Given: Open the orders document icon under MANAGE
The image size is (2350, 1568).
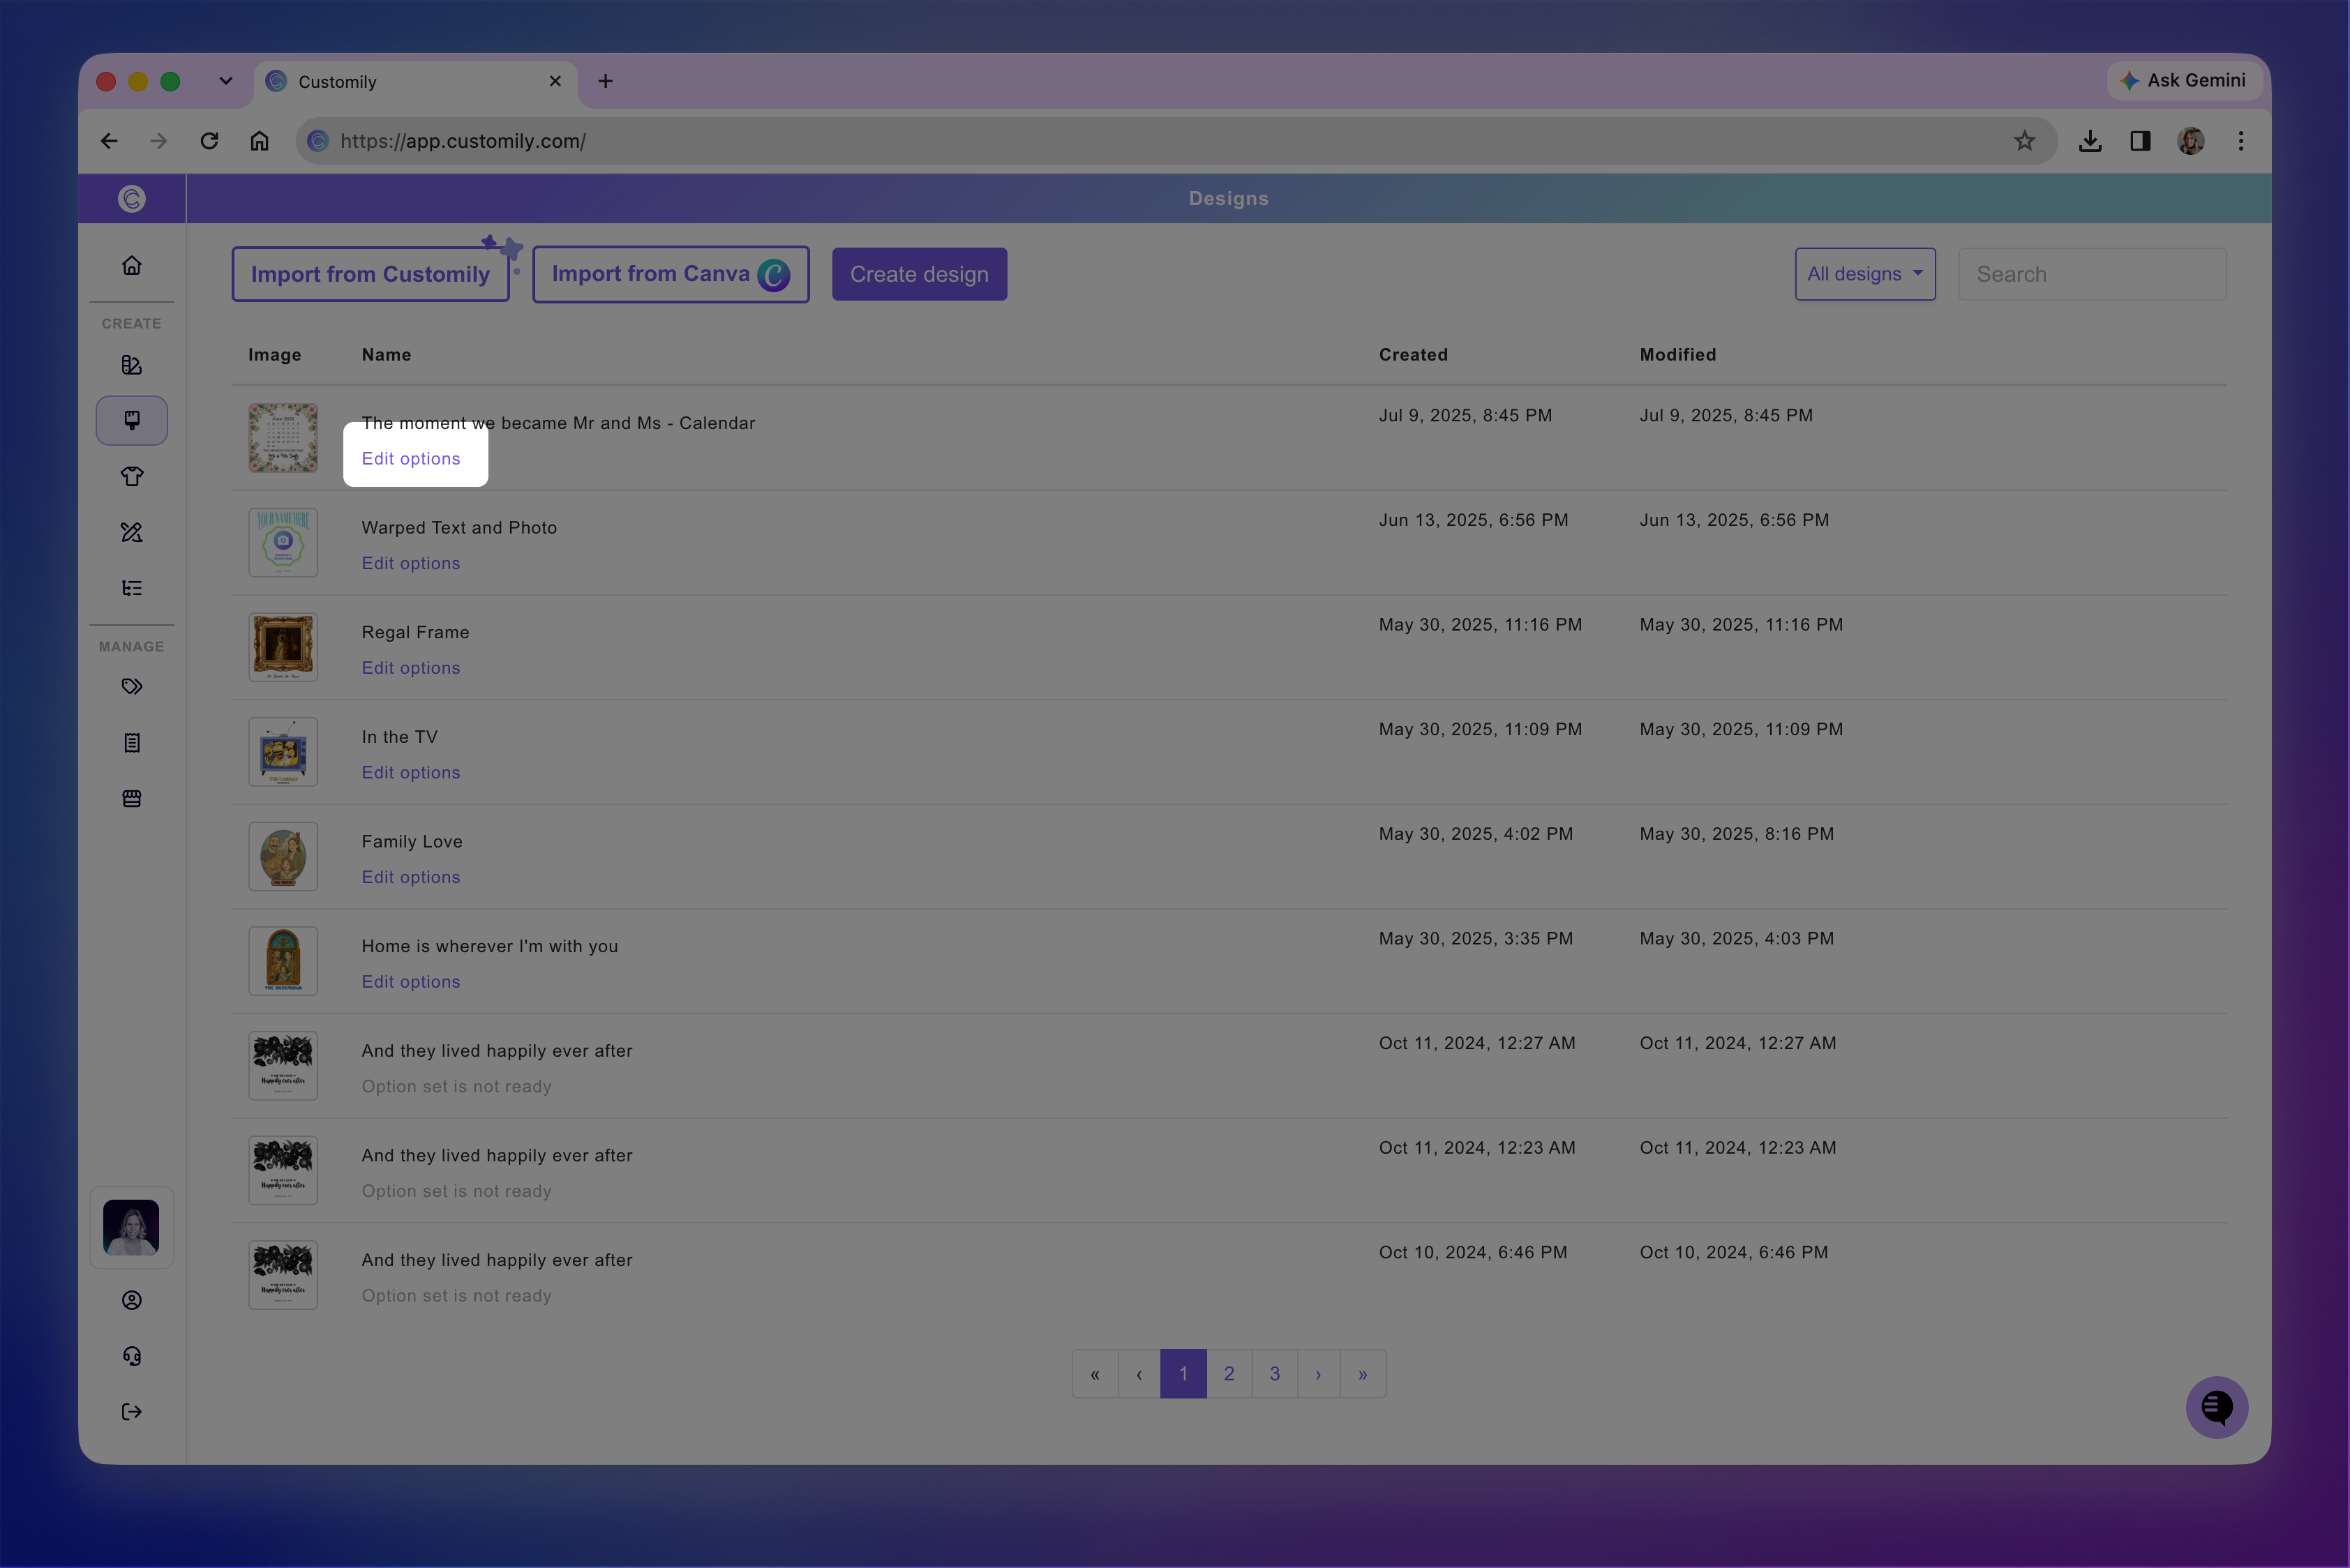Looking at the screenshot, I should [x=131, y=743].
